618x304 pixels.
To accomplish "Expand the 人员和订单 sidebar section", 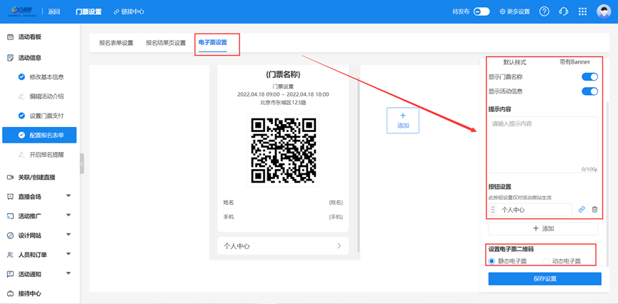I will (69, 254).
